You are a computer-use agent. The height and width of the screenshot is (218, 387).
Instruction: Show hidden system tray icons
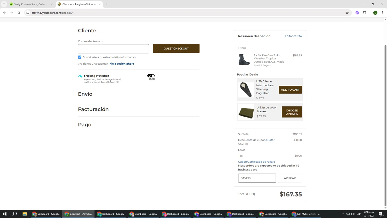343,214
